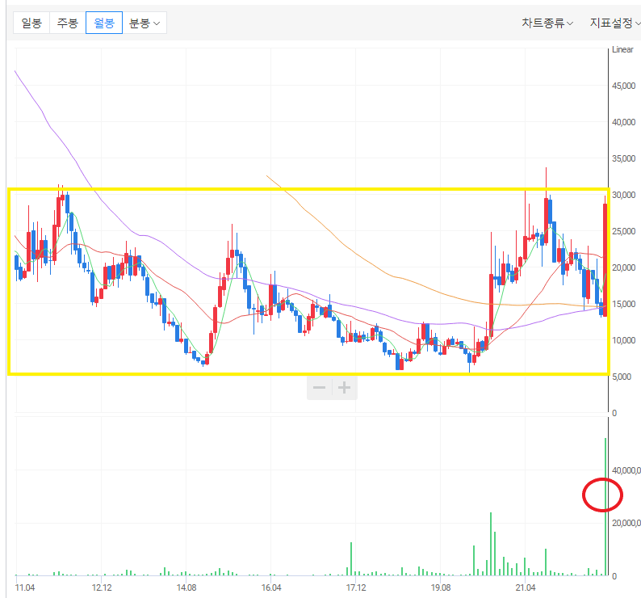The image size is (641, 598).
Task: Click the 20,000 price axis label
Action: pyautogui.click(x=623, y=267)
